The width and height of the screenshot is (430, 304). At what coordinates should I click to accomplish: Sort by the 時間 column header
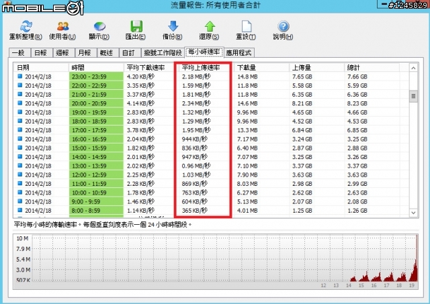pyautogui.click(x=96, y=68)
